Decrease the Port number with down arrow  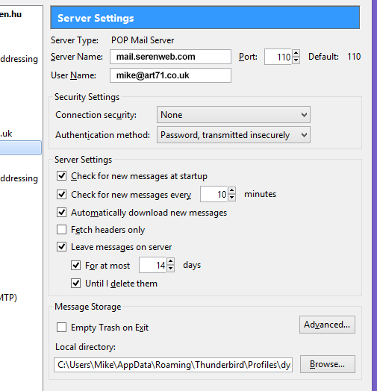coord(296,60)
